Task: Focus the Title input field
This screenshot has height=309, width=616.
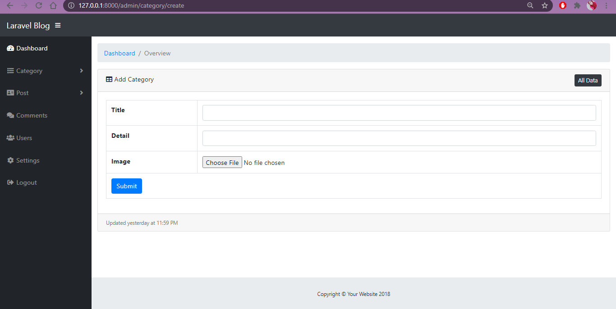Action: pyautogui.click(x=399, y=113)
